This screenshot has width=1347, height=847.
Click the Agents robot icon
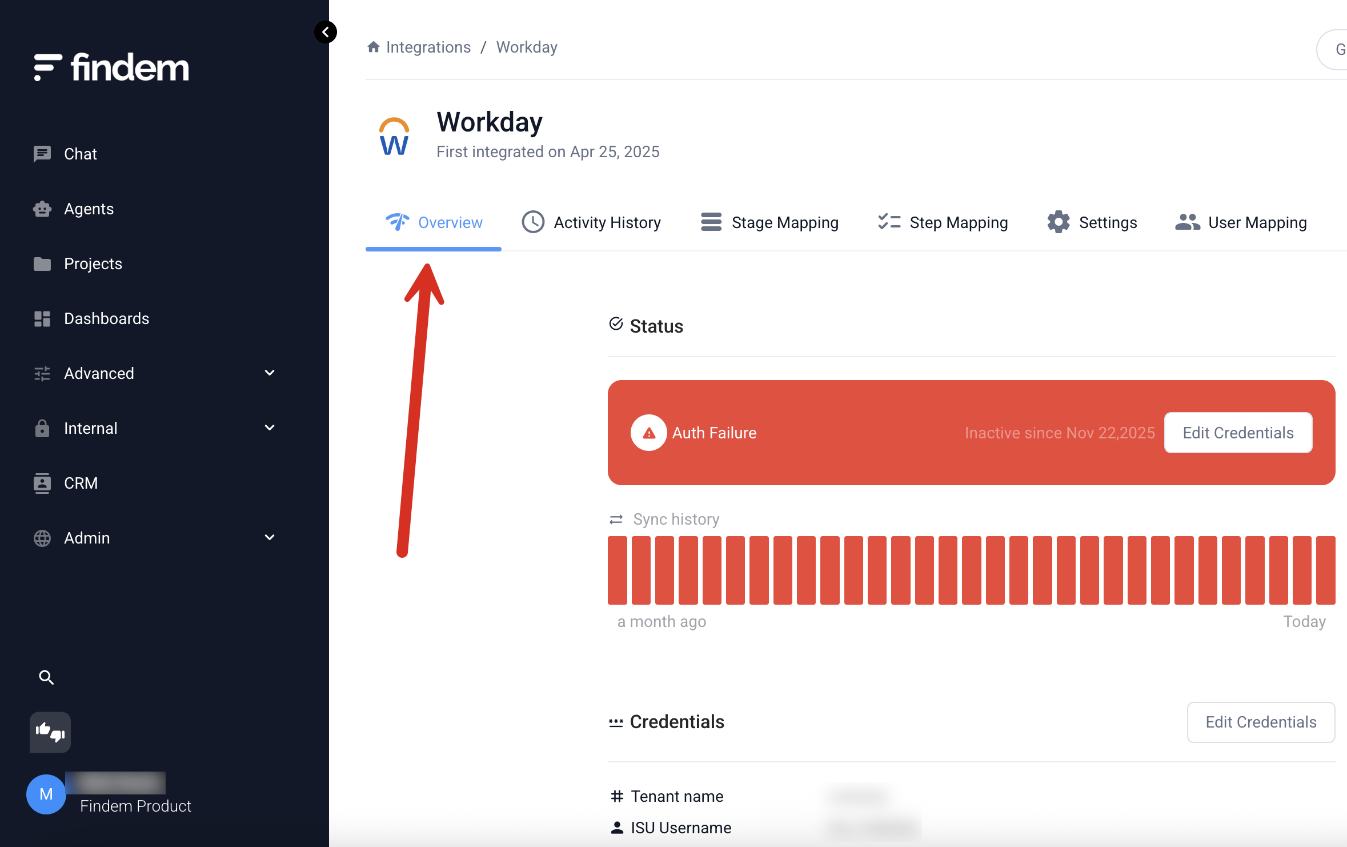(x=42, y=209)
